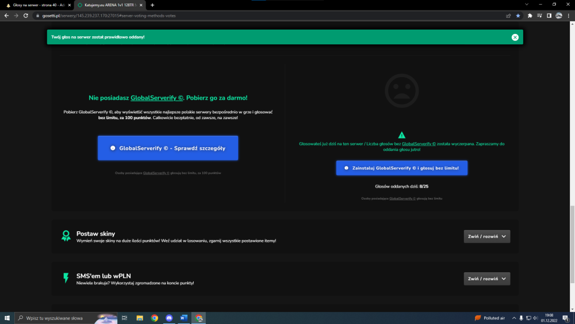Image resolution: width=575 pixels, height=324 pixels.
Task: Click the scrollbar down arrow
Action: point(572,309)
